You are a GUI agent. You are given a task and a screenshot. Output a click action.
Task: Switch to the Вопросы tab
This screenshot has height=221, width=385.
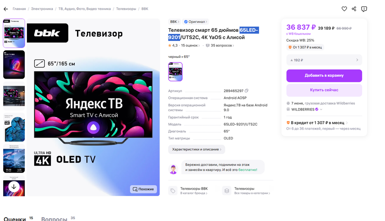click(54, 219)
